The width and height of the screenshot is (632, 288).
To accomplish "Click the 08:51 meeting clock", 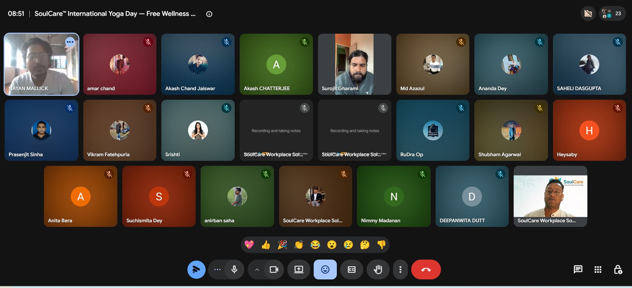I will point(16,14).
